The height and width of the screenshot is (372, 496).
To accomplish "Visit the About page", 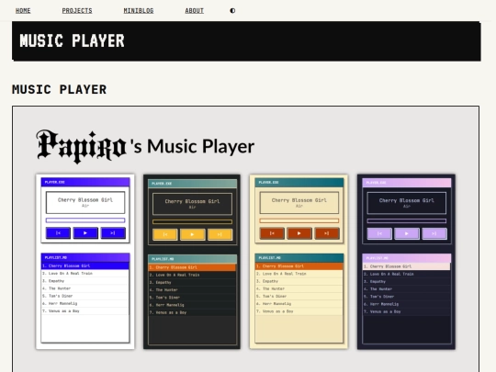I will tap(194, 10).
